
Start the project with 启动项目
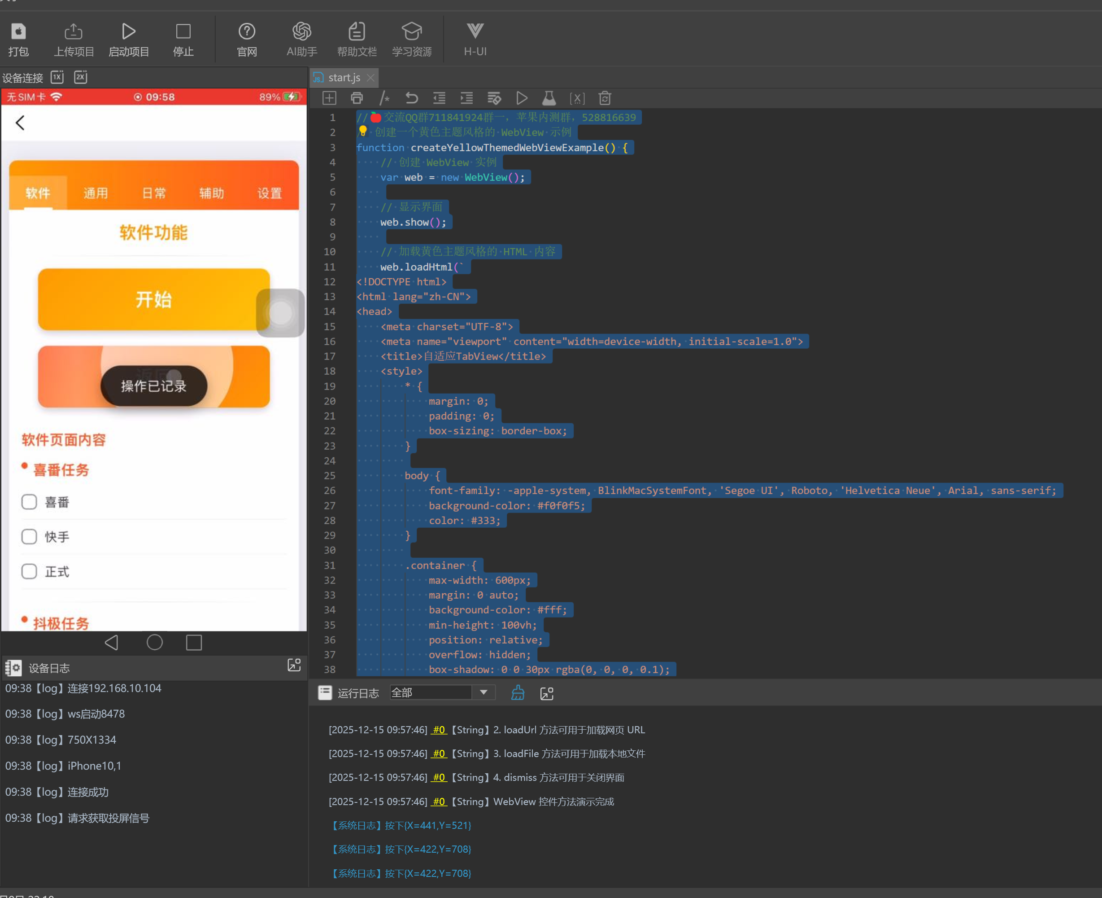pyautogui.click(x=129, y=32)
